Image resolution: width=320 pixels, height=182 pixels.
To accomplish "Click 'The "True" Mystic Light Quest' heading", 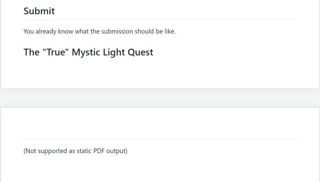I will 88,52.
